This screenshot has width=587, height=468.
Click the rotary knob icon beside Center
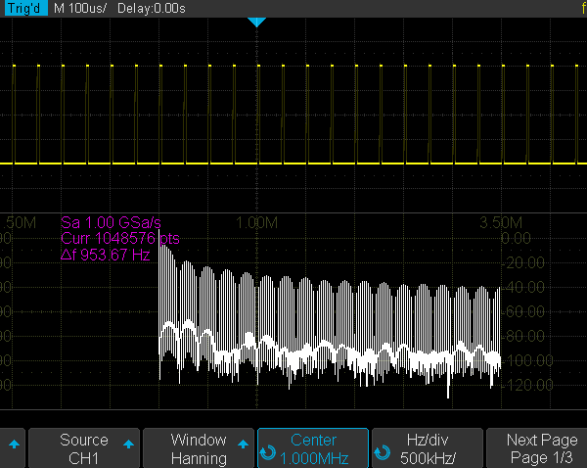(268, 455)
